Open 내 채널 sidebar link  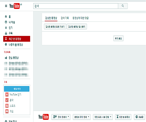point(12,22)
